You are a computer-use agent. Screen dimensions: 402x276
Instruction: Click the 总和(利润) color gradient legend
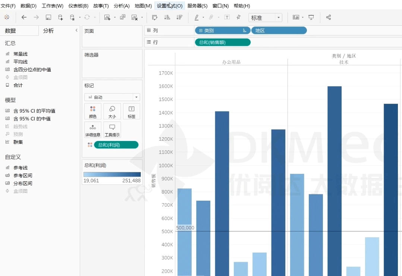pyautogui.click(x=112, y=175)
